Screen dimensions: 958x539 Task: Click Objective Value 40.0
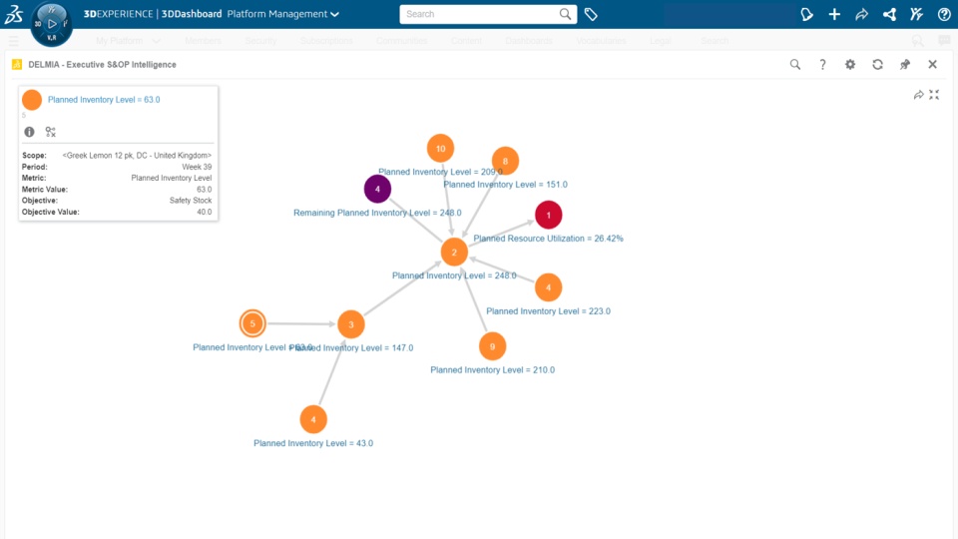(x=204, y=212)
